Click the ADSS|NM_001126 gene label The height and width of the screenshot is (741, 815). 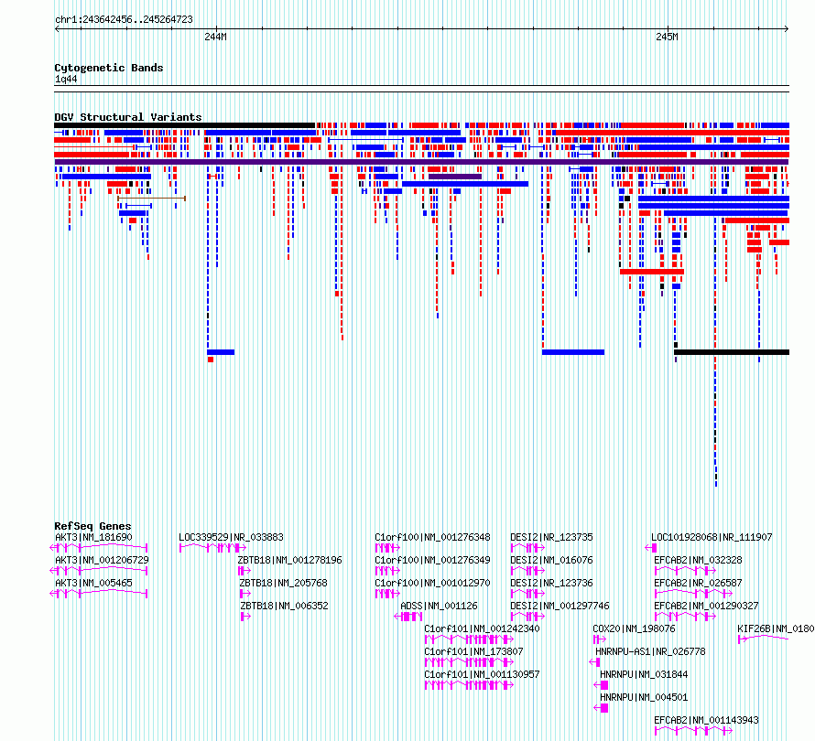click(439, 606)
